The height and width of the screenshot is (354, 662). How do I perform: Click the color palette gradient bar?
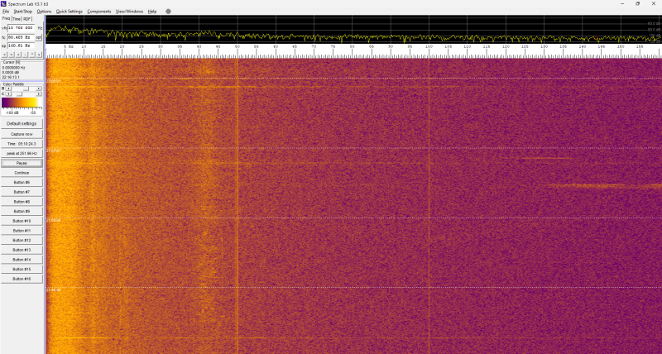[22, 103]
